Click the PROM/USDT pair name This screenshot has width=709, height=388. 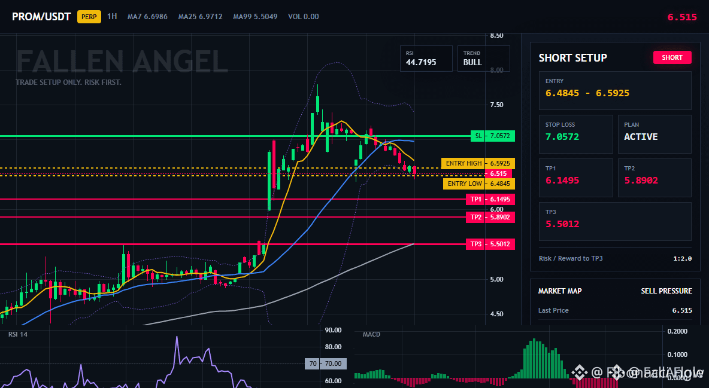pos(41,17)
